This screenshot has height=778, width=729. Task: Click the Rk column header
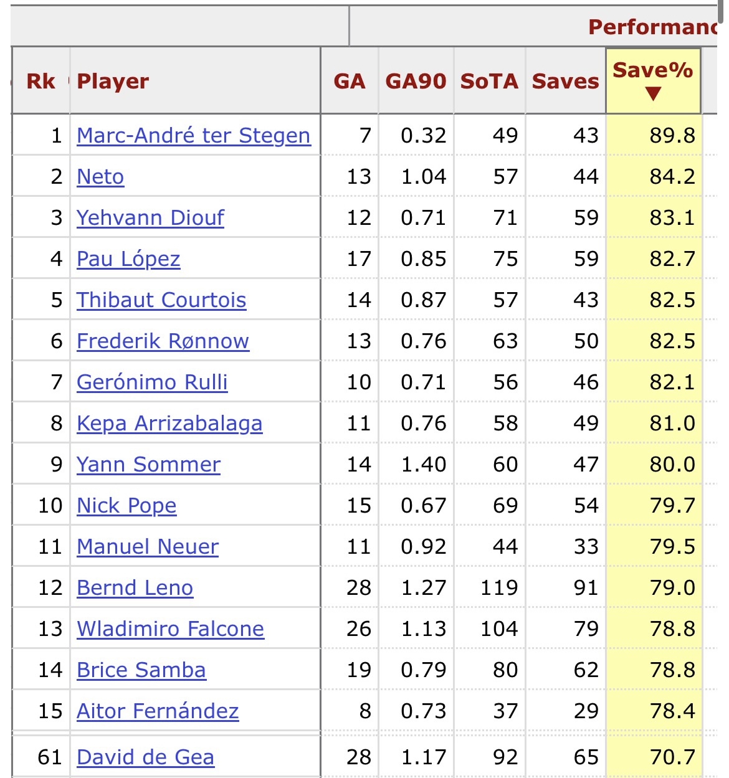click(x=41, y=81)
